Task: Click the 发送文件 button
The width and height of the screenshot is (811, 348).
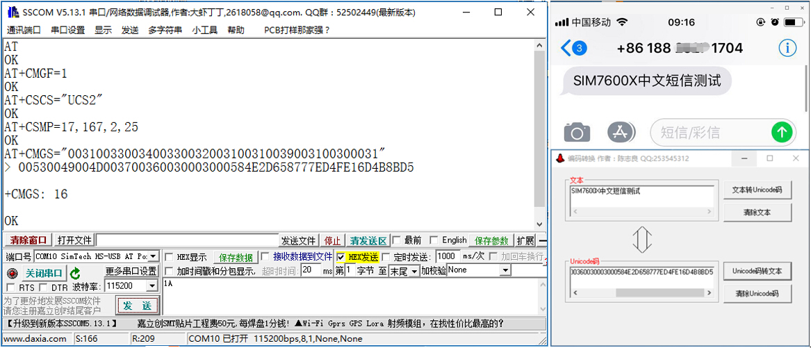Action: (x=298, y=240)
